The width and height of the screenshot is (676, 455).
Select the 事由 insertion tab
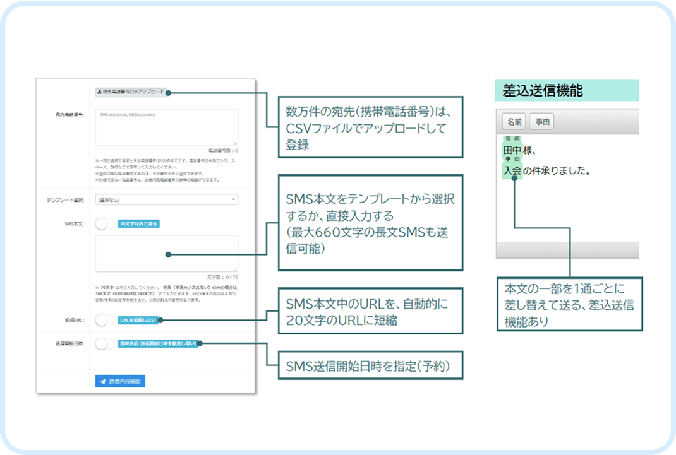540,120
